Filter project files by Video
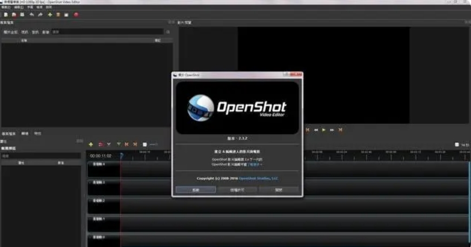The width and height of the screenshot is (471, 247). pos(25,32)
